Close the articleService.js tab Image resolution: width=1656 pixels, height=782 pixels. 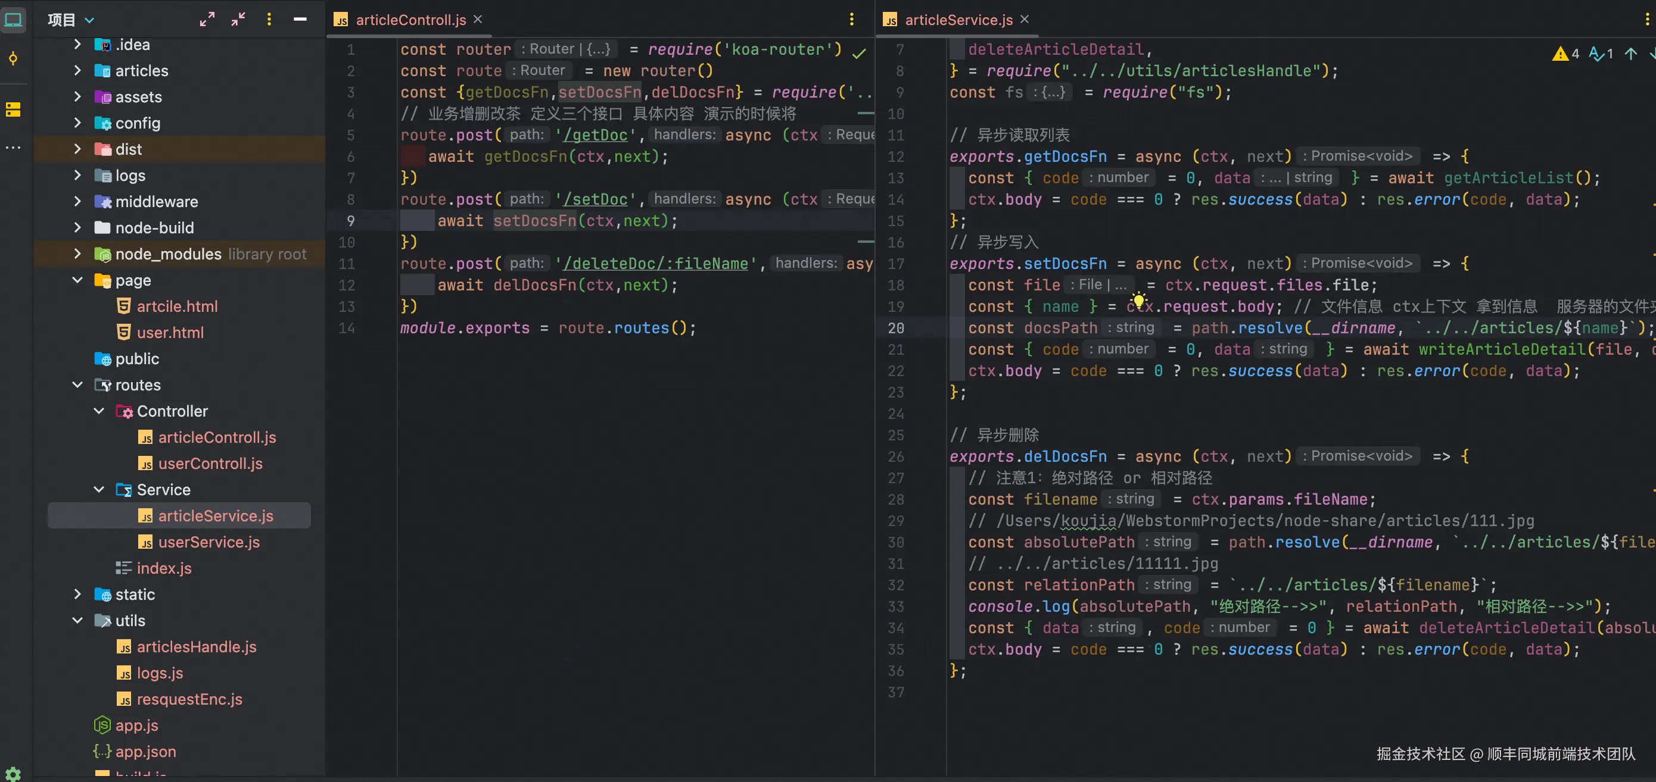[1025, 19]
